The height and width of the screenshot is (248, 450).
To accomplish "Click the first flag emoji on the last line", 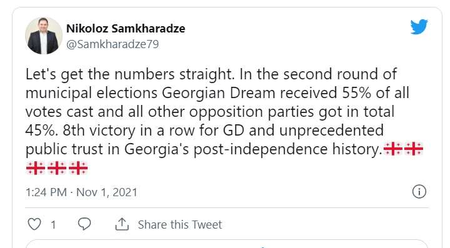I will [36, 168].
